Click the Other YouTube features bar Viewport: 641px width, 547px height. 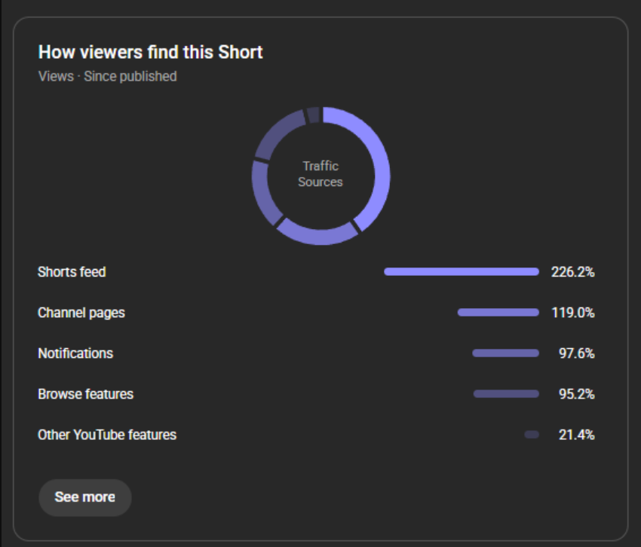pyautogui.click(x=532, y=435)
